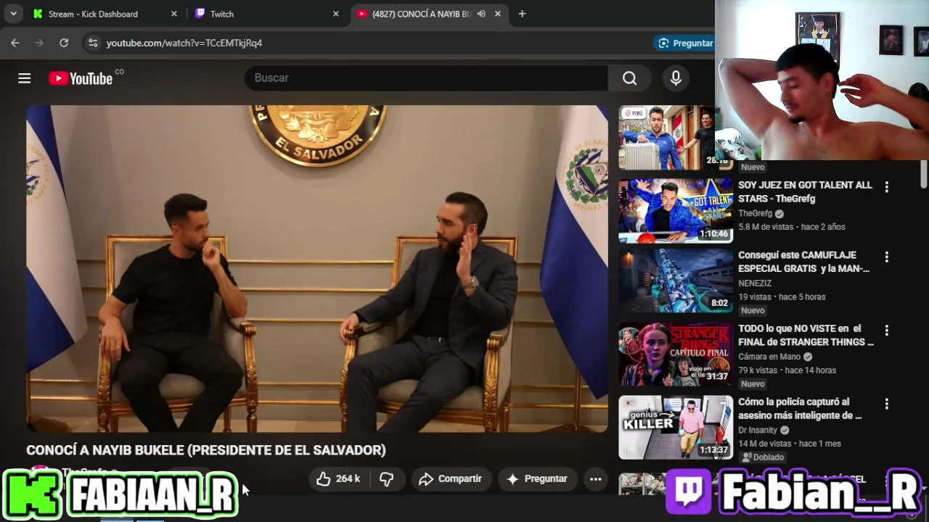
Task: Open NENEZIZ channel link
Action: click(755, 283)
